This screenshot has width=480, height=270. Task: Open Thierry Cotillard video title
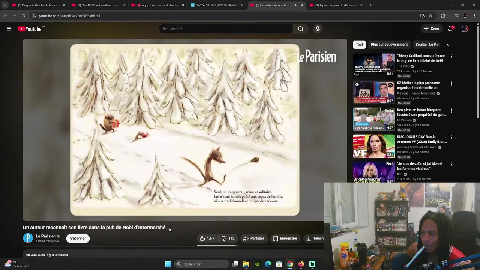click(x=421, y=58)
